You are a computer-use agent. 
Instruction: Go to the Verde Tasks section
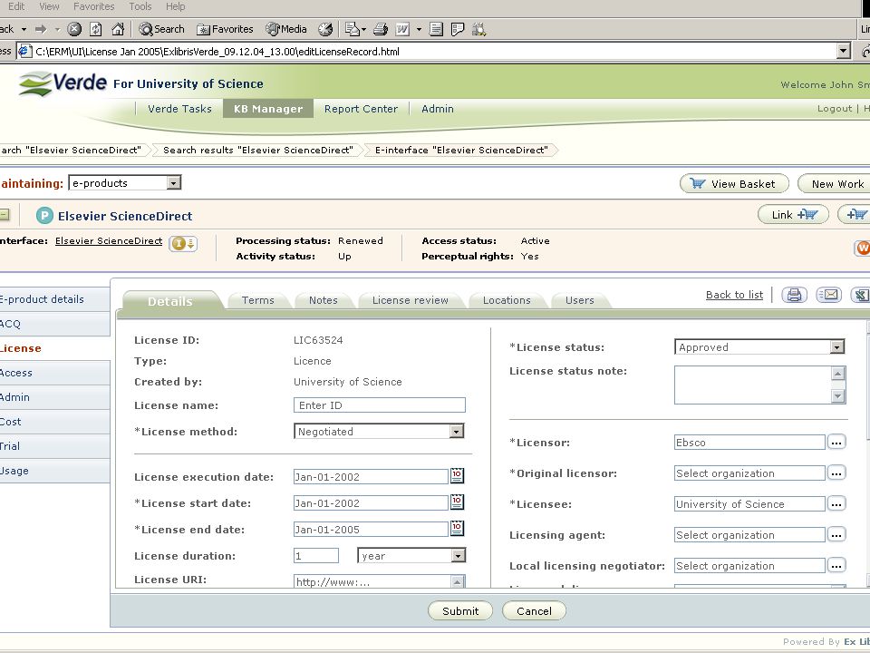(x=179, y=109)
